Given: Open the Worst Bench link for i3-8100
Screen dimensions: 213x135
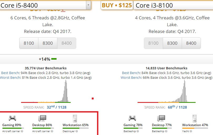Looking at the screenshot, I should click(131, 78).
